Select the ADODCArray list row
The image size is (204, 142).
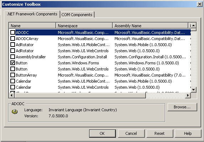(100, 39)
